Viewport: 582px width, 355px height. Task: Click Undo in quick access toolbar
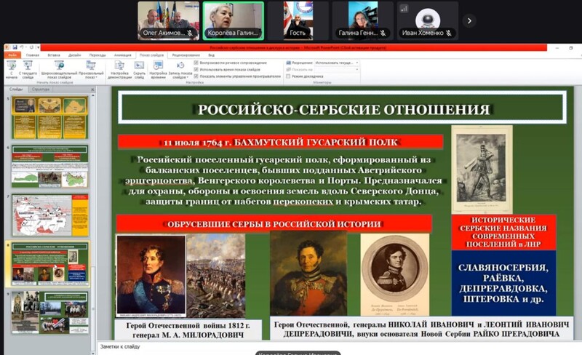[x=22, y=47]
